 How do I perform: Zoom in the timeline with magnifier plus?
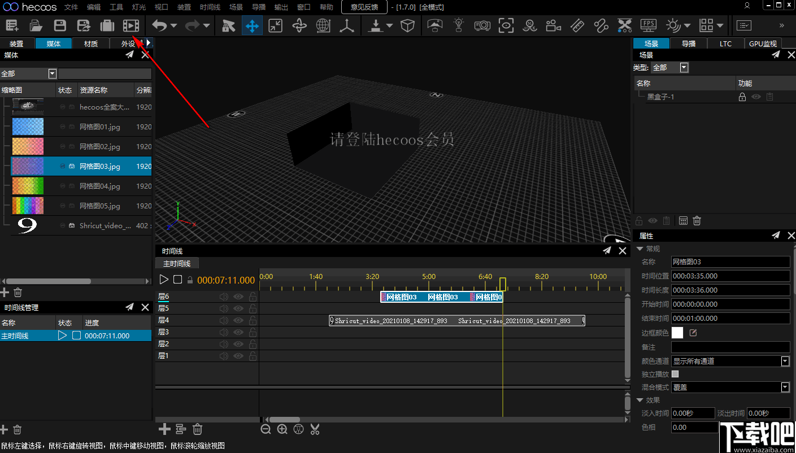[282, 429]
